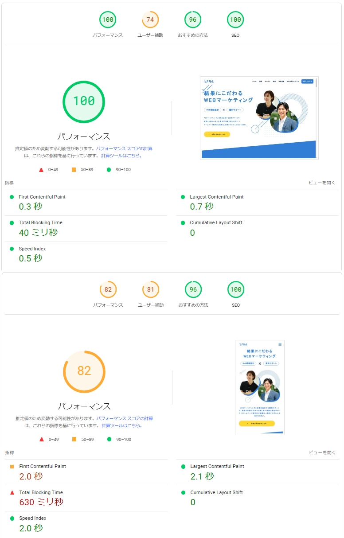The width and height of the screenshot is (344, 538).
Task: Click the orange square beside First Contentful Paint 2.0 秒
Action: tap(12, 467)
